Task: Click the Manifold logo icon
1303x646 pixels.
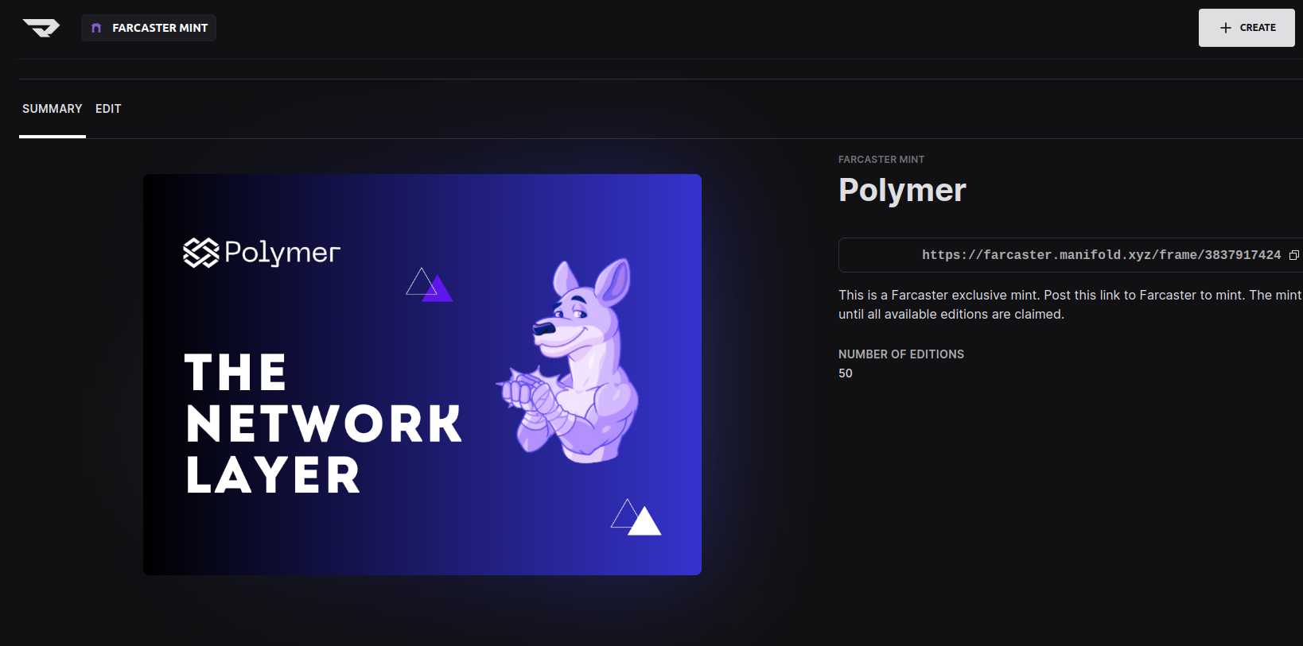Action: [x=41, y=28]
